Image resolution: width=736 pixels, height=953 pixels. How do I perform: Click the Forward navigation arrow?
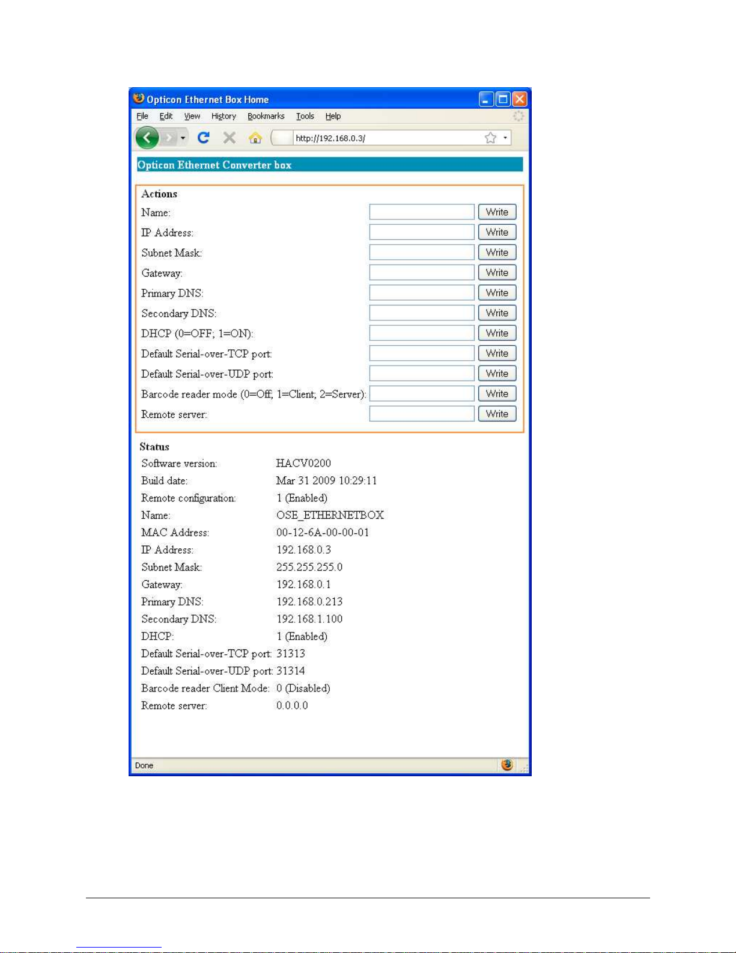[169, 138]
